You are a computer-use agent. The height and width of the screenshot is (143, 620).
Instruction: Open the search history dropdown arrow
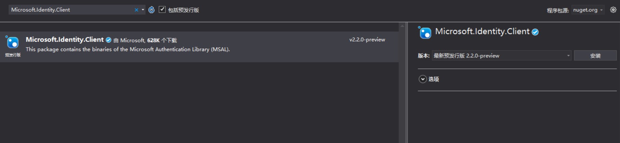pos(143,10)
